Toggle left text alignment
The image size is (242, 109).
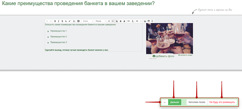click(117, 21)
